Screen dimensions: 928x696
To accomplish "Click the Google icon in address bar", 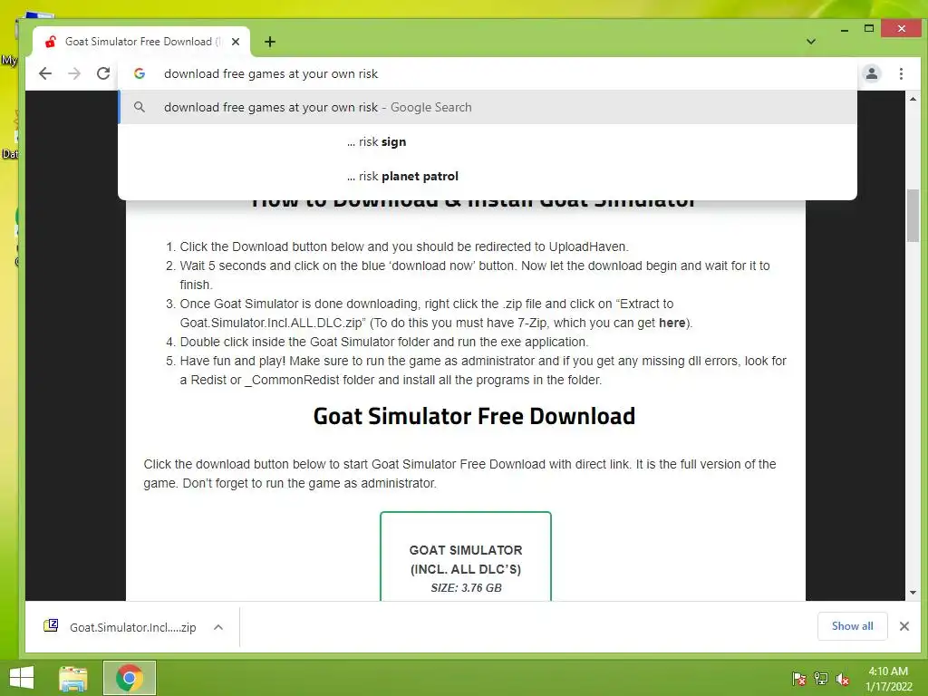I will (x=140, y=73).
